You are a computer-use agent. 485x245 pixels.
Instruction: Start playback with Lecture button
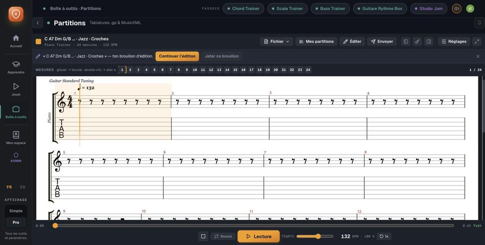click(258, 236)
